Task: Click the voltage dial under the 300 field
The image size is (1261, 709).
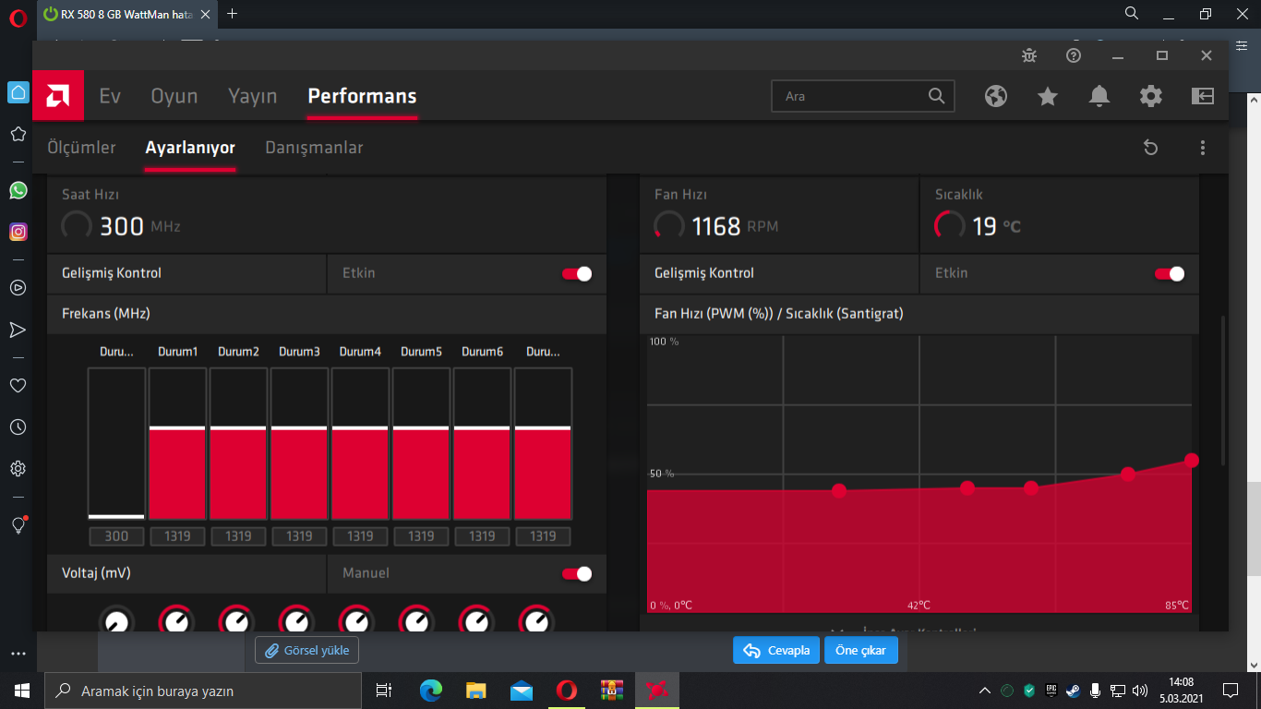Action: click(116, 620)
